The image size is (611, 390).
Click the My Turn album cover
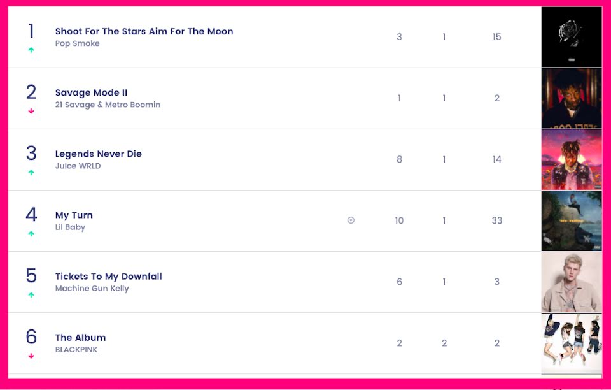click(571, 220)
